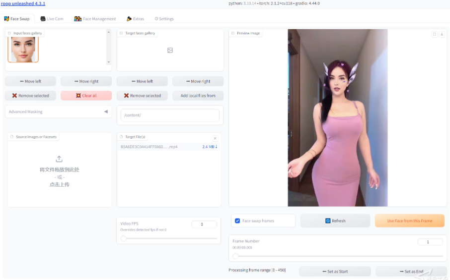Click Move left under Target faces gallery
Image resolution: width=450 pixels, height=280 pixels.
click(142, 81)
